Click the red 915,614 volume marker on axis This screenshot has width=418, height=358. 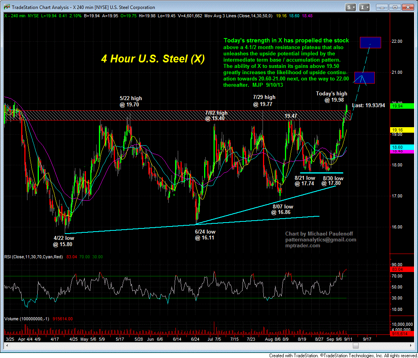[402, 334]
